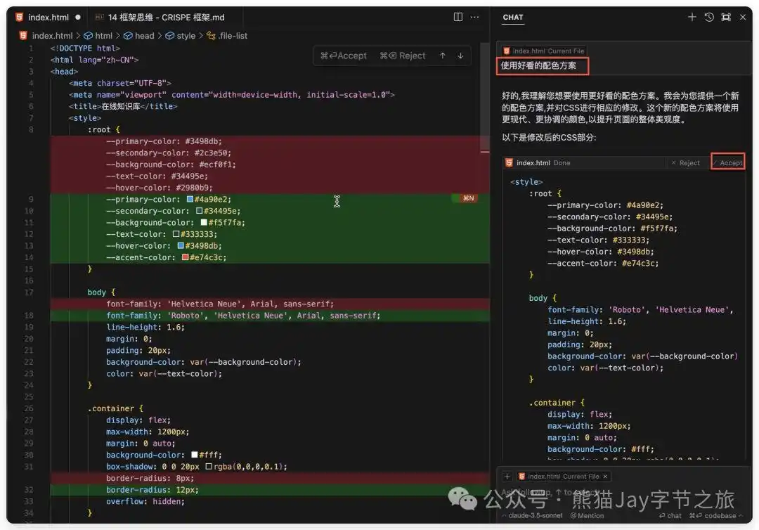
Task: Start a new chat with the plus icon
Action: click(692, 17)
